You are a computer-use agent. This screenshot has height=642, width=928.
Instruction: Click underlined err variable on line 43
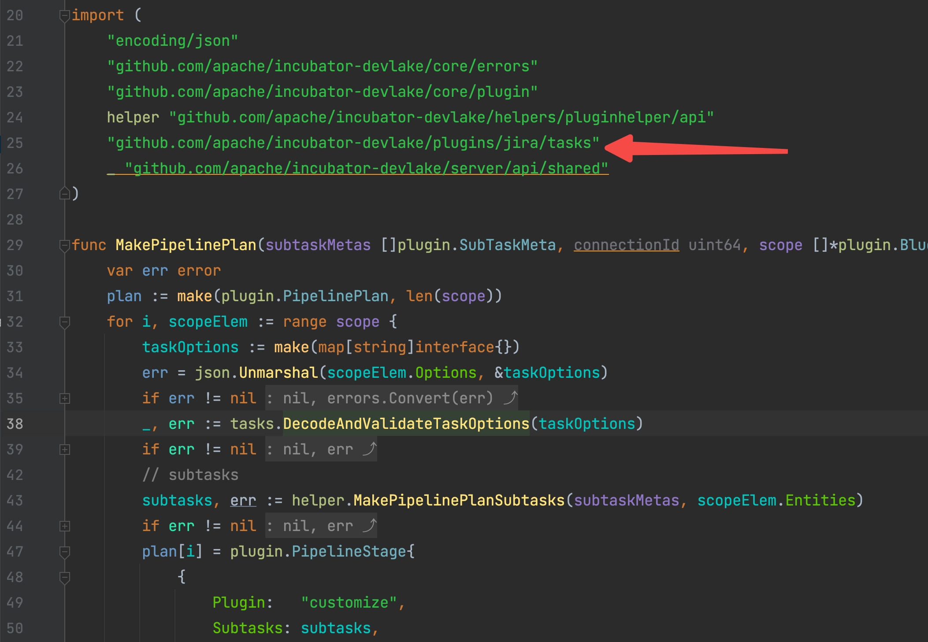click(x=243, y=501)
